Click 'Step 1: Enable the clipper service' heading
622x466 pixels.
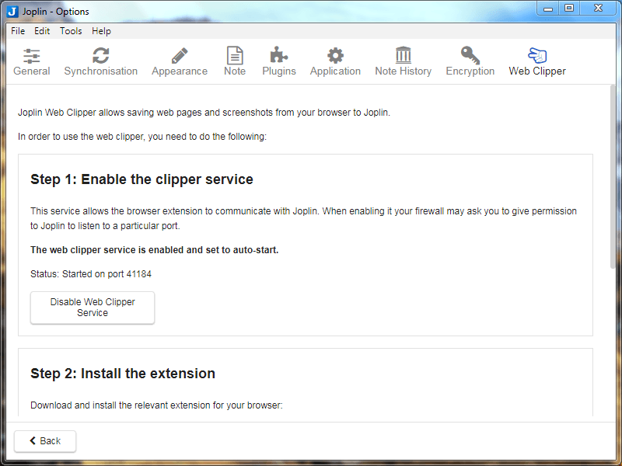click(142, 179)
